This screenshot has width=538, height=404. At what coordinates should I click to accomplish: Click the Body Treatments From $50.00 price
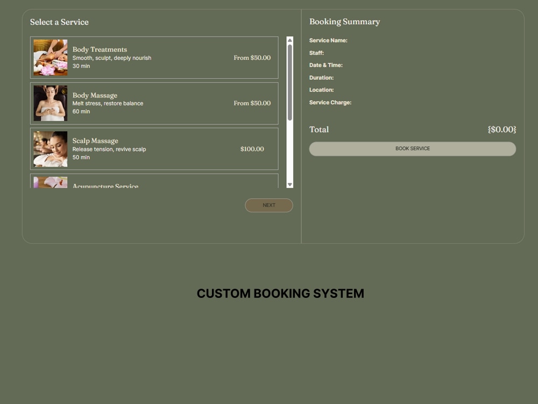tap(252, 58)
